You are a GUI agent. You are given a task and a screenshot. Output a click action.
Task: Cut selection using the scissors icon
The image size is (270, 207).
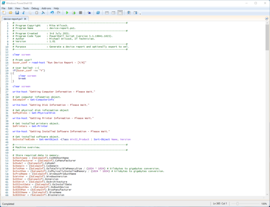click(24, 13)
